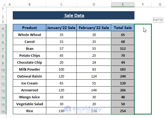166x118 pixels.
Task: Click the Sale Data title cell
Action: (74, 15)
